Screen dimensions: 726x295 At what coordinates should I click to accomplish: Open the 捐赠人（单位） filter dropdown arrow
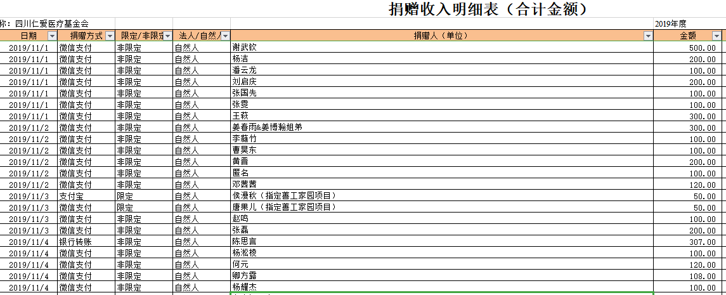(648, 36)
